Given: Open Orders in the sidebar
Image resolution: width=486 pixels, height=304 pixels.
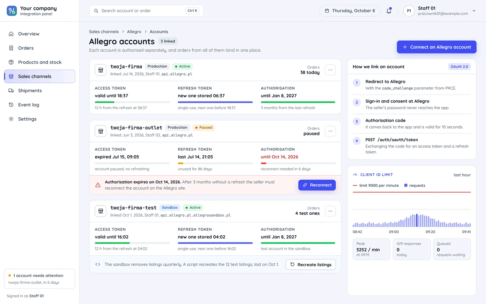Looking at the screenshot, I should [x=39, y=48].
